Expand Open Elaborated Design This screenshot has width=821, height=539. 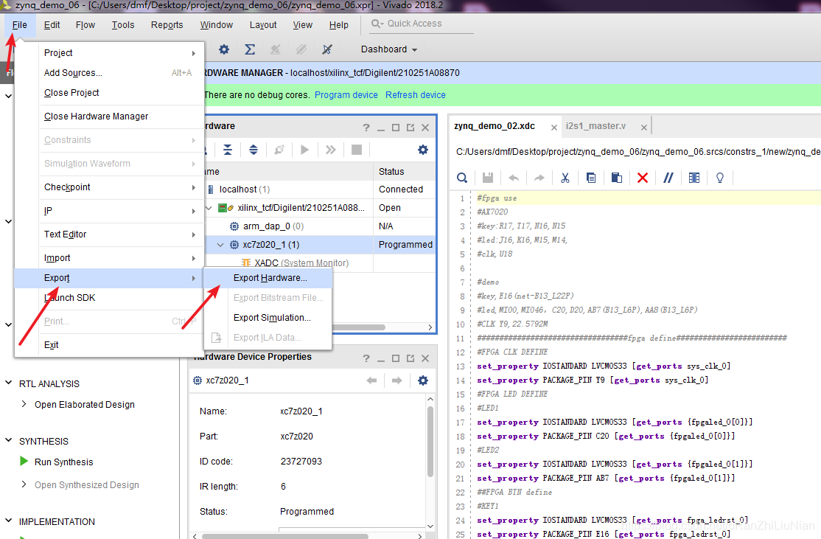(x=24, y=404)
